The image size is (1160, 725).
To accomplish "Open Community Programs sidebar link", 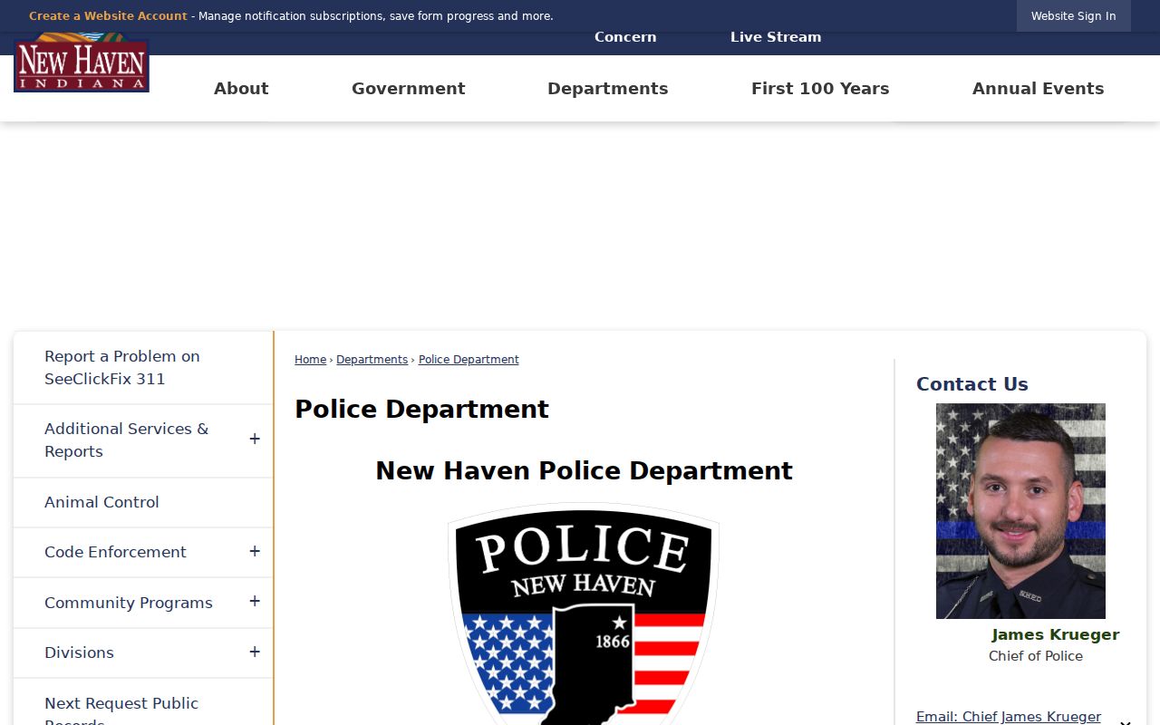I will tap(129, 603).
